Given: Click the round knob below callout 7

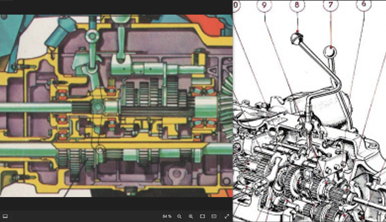Looking at the screenshot, I should 330,52.
